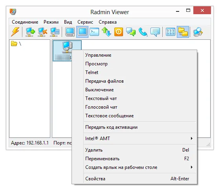This screenshot has height=187, width=222.
Task: Toggle the full control mode toolbar button
Action: coord(70,32)
